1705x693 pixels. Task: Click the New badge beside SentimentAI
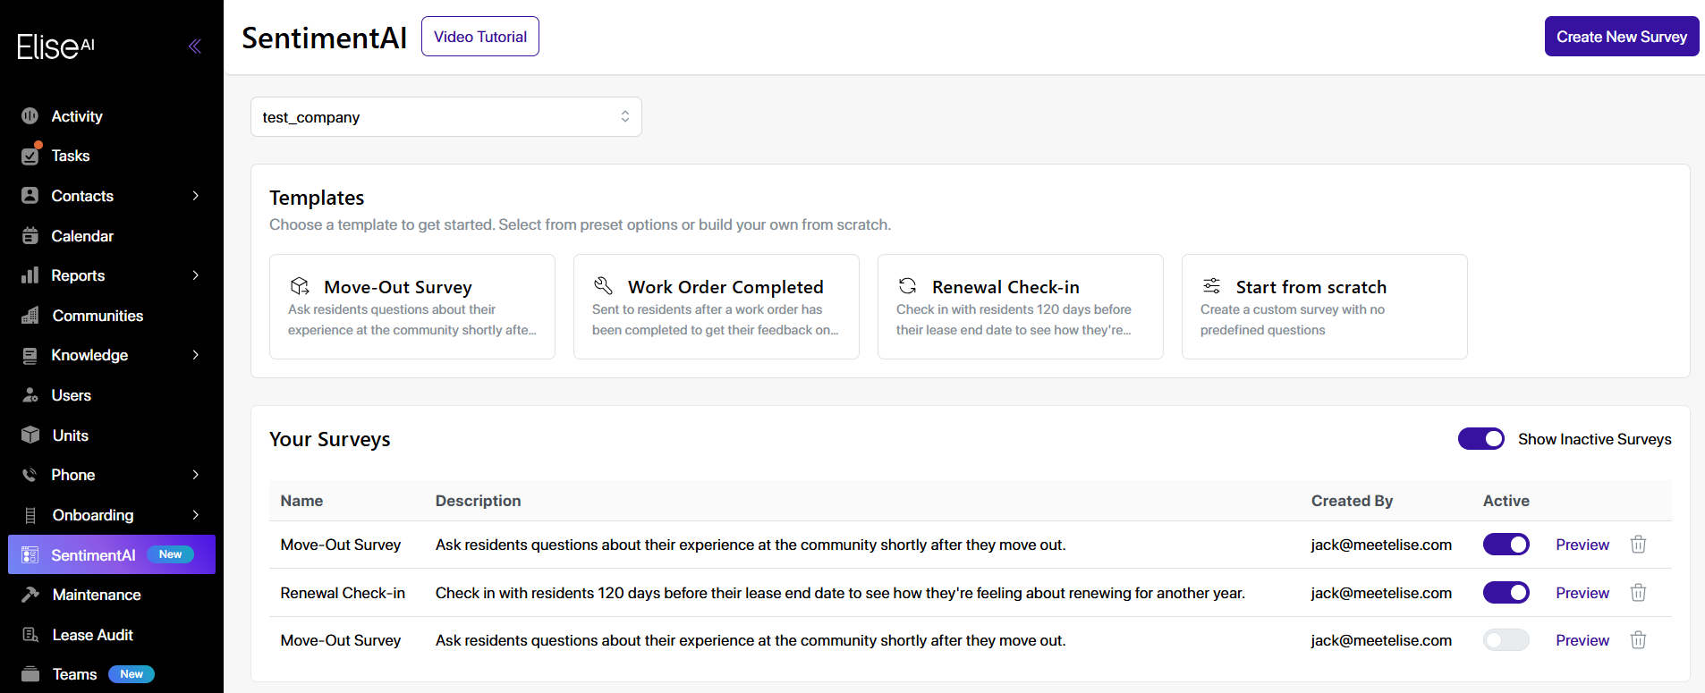point(170,554)
